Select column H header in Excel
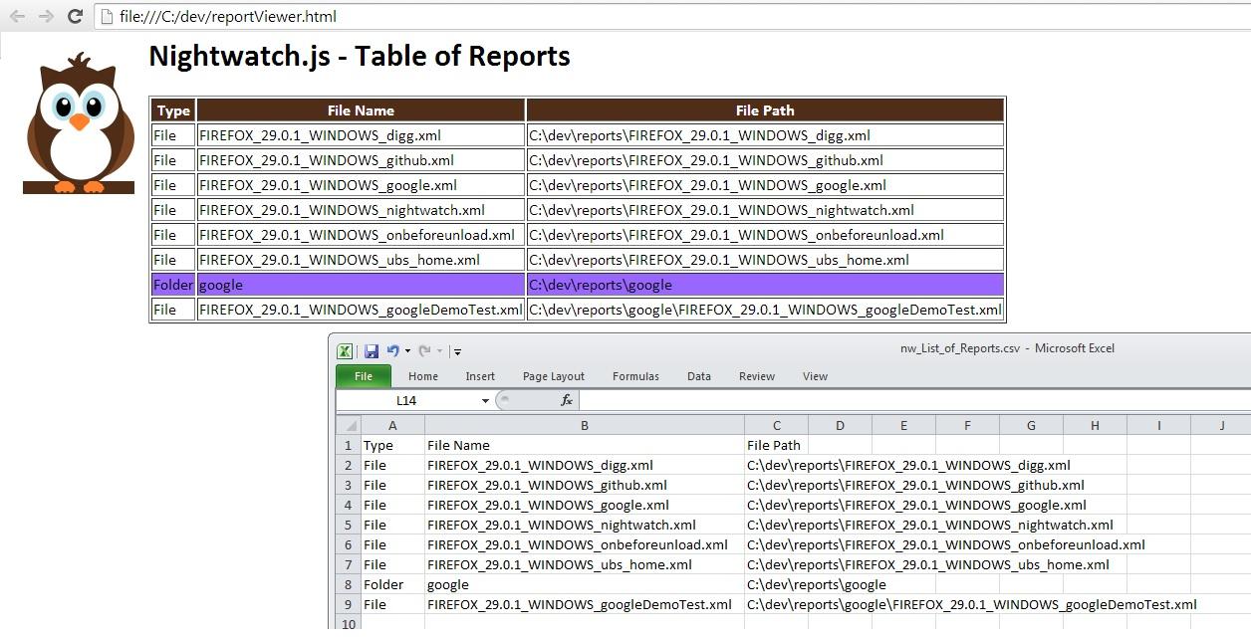Image resolution: width=1251 pixels, height=641 pixels. tap(1095, 426)
